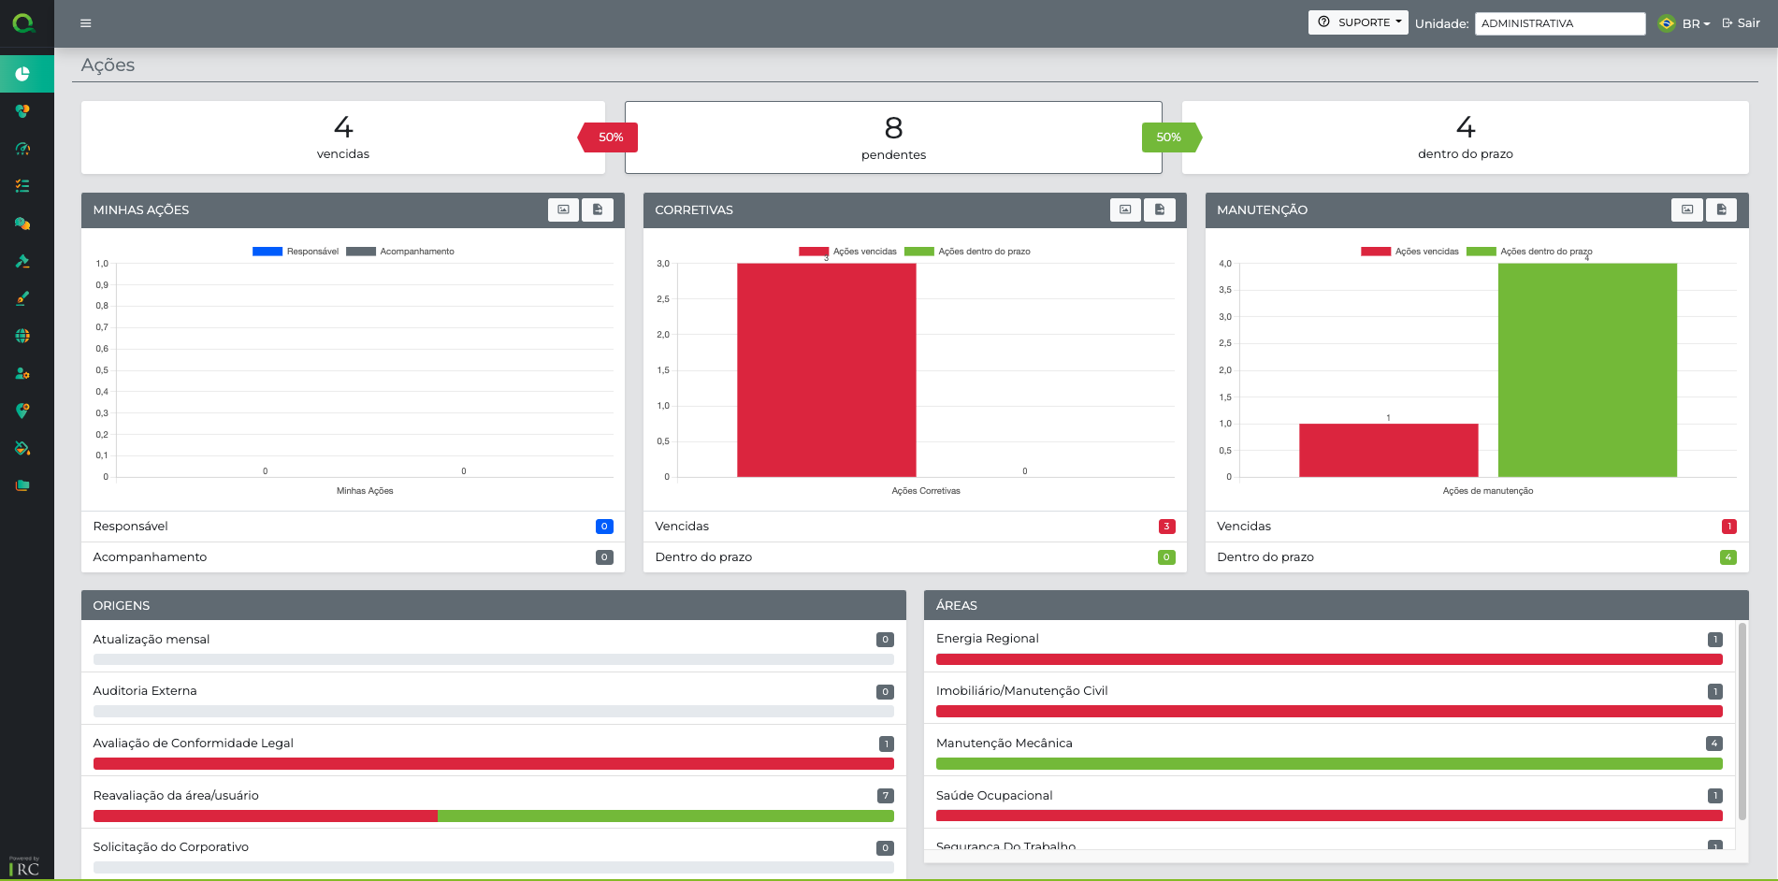Export Minhas Ações chart as image
The image size is (1778, 881).
(x=563, y=209)
